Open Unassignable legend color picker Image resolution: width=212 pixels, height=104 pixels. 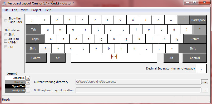pos(28,91)
